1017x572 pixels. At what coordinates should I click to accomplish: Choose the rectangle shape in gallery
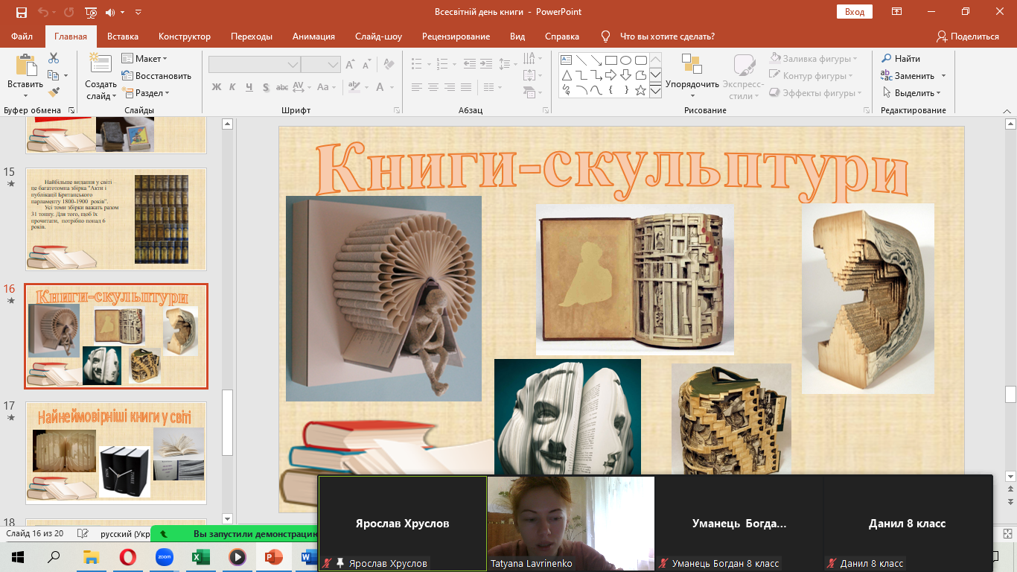pyautogui.click(x=610, y=60)
